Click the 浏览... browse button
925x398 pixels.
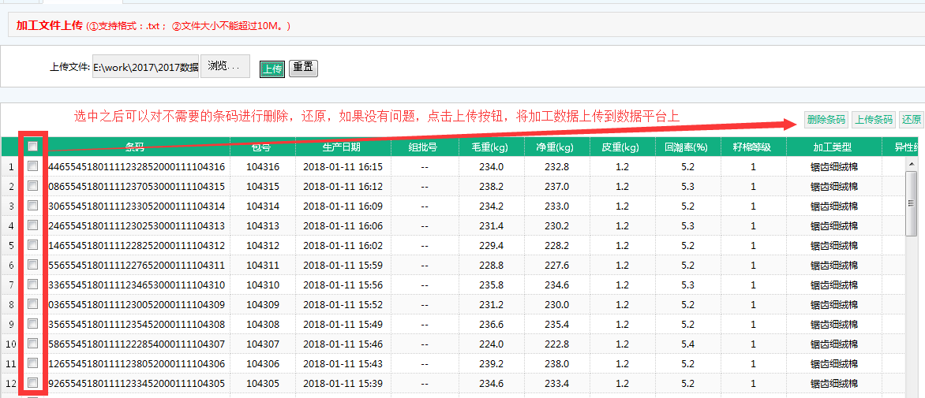click(x=226, y=66)
